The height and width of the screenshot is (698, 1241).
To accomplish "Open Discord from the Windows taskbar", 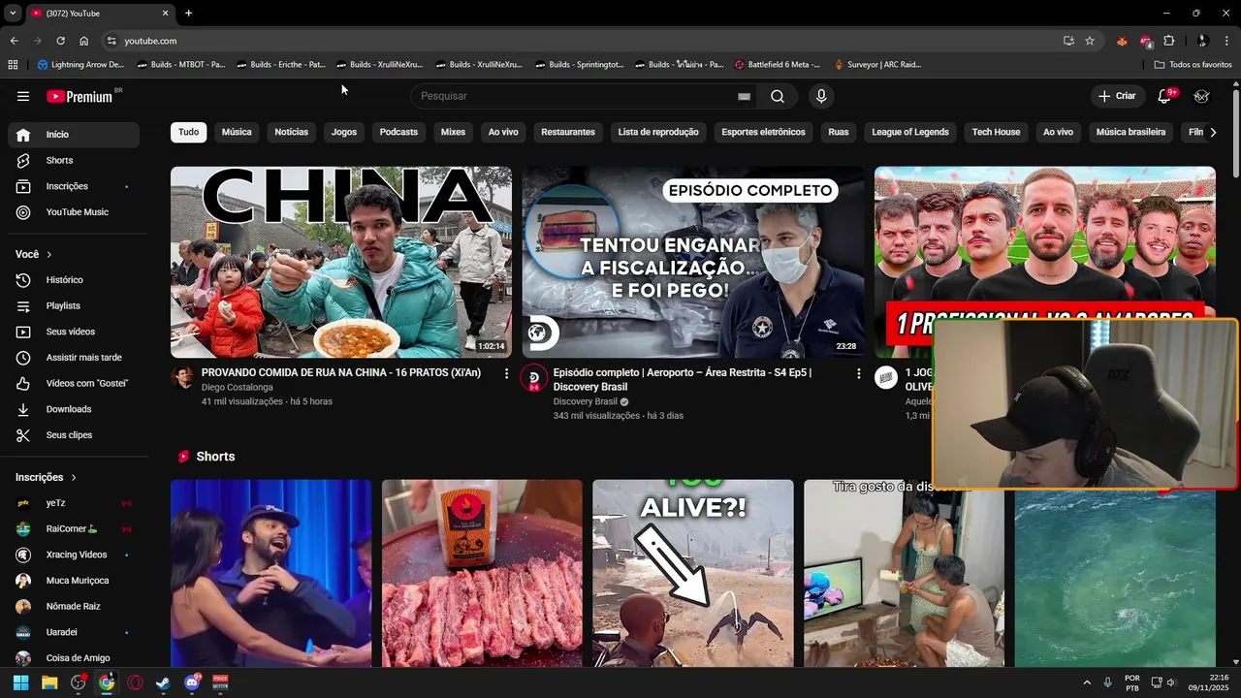I will [192, 682].
